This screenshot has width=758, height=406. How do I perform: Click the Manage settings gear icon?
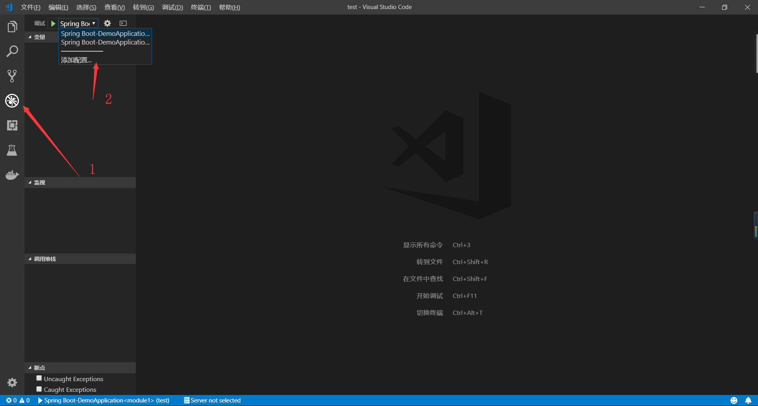click(x=107, y=23)
